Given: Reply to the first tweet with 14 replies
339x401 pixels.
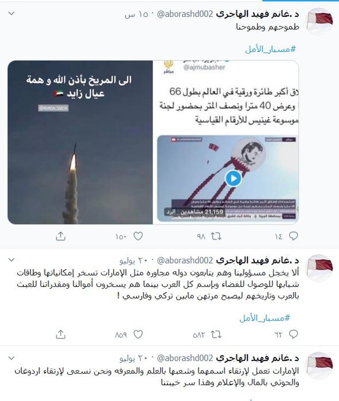Looking at the screenshot, I should (293, 236).
